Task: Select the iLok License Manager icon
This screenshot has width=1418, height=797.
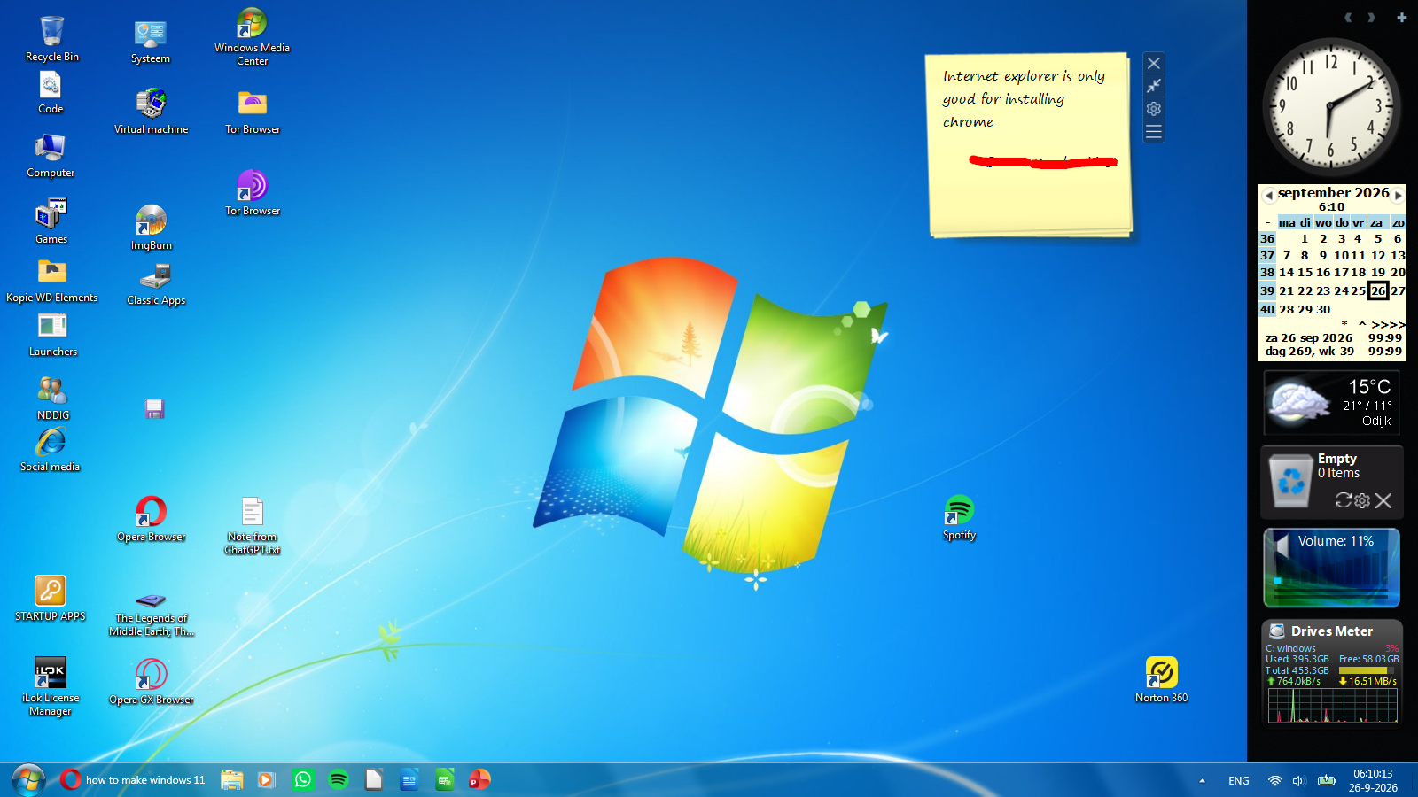Action: [51, 686]
